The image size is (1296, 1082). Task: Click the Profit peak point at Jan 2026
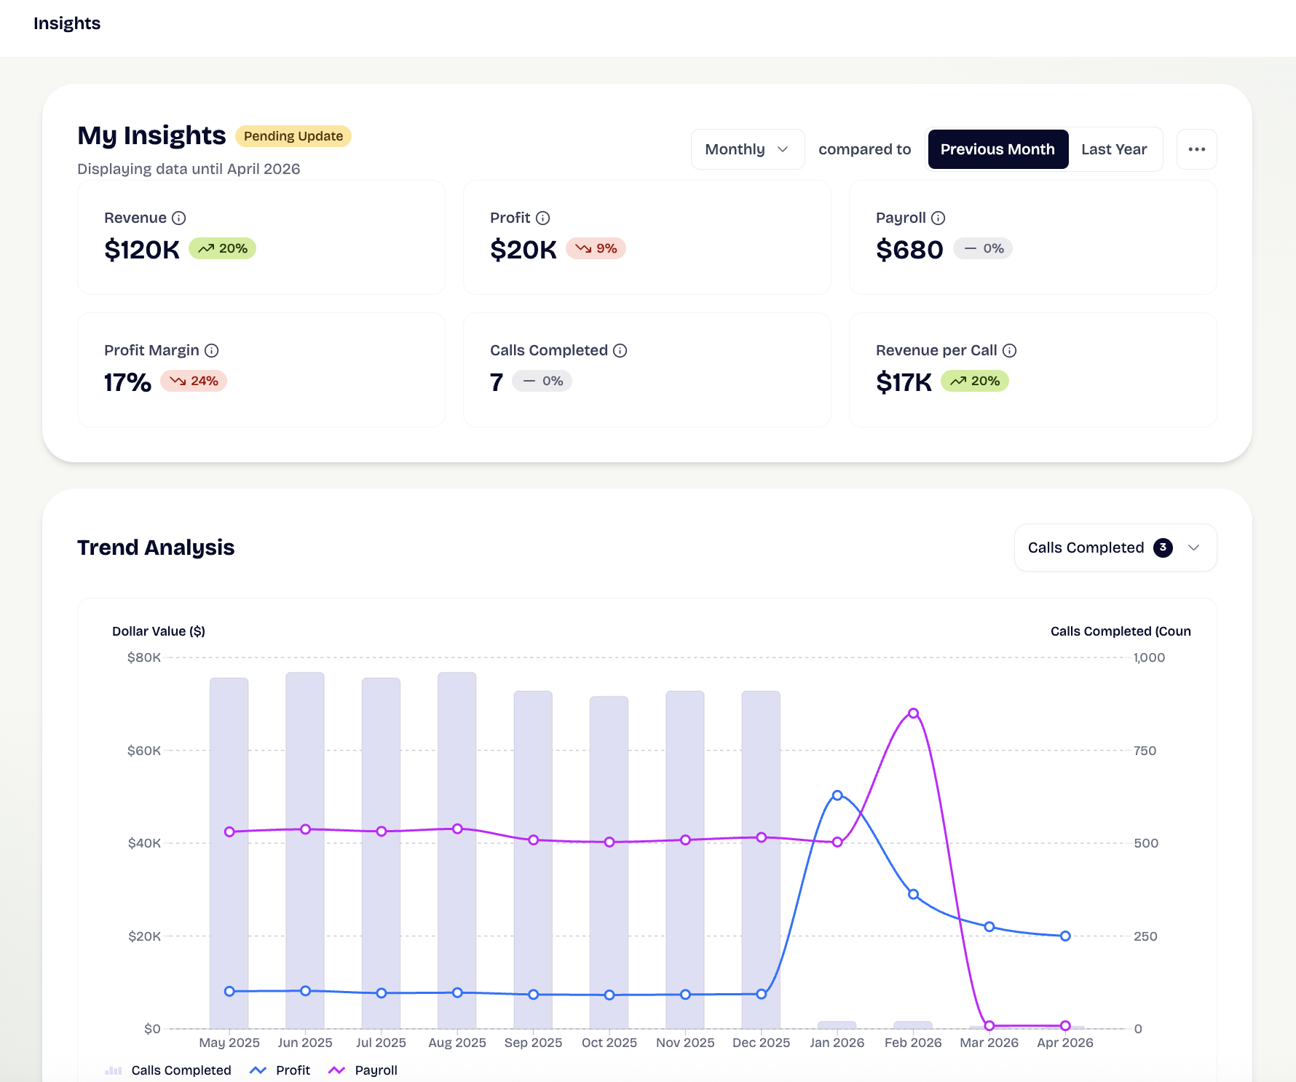click(x=837, y=795)
